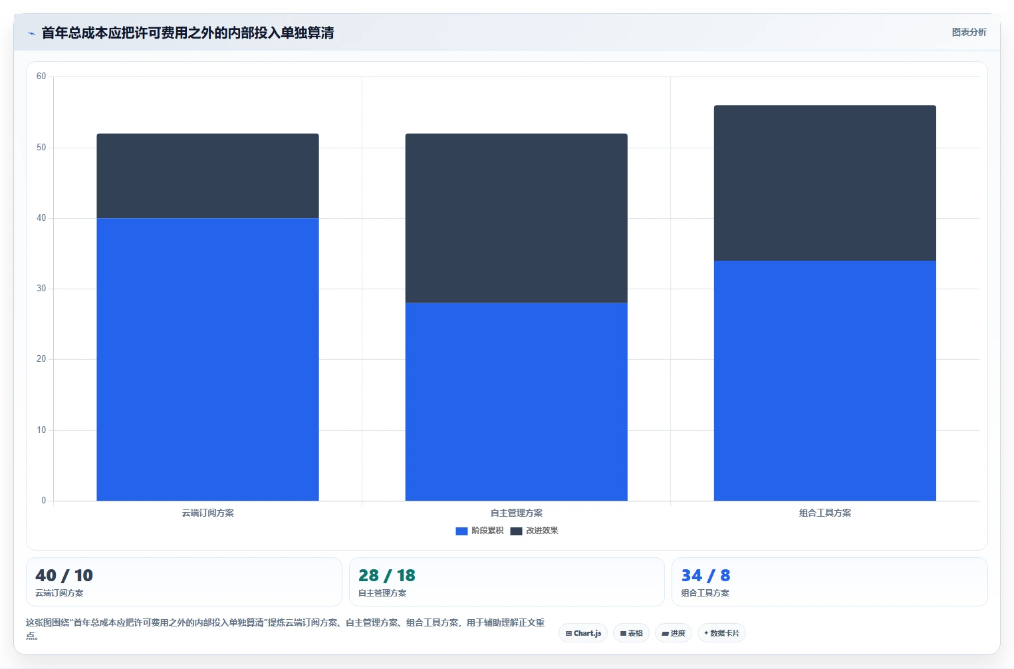Click the dark bar segment of 云端订阅方案
The height and width of the screenshot is (669, 1014).
[x=207, y=176]
